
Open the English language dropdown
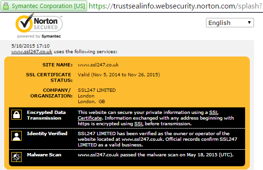point(230,23)
